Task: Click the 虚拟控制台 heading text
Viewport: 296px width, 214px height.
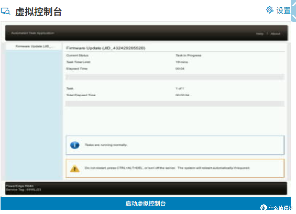Action: [39, 12]
